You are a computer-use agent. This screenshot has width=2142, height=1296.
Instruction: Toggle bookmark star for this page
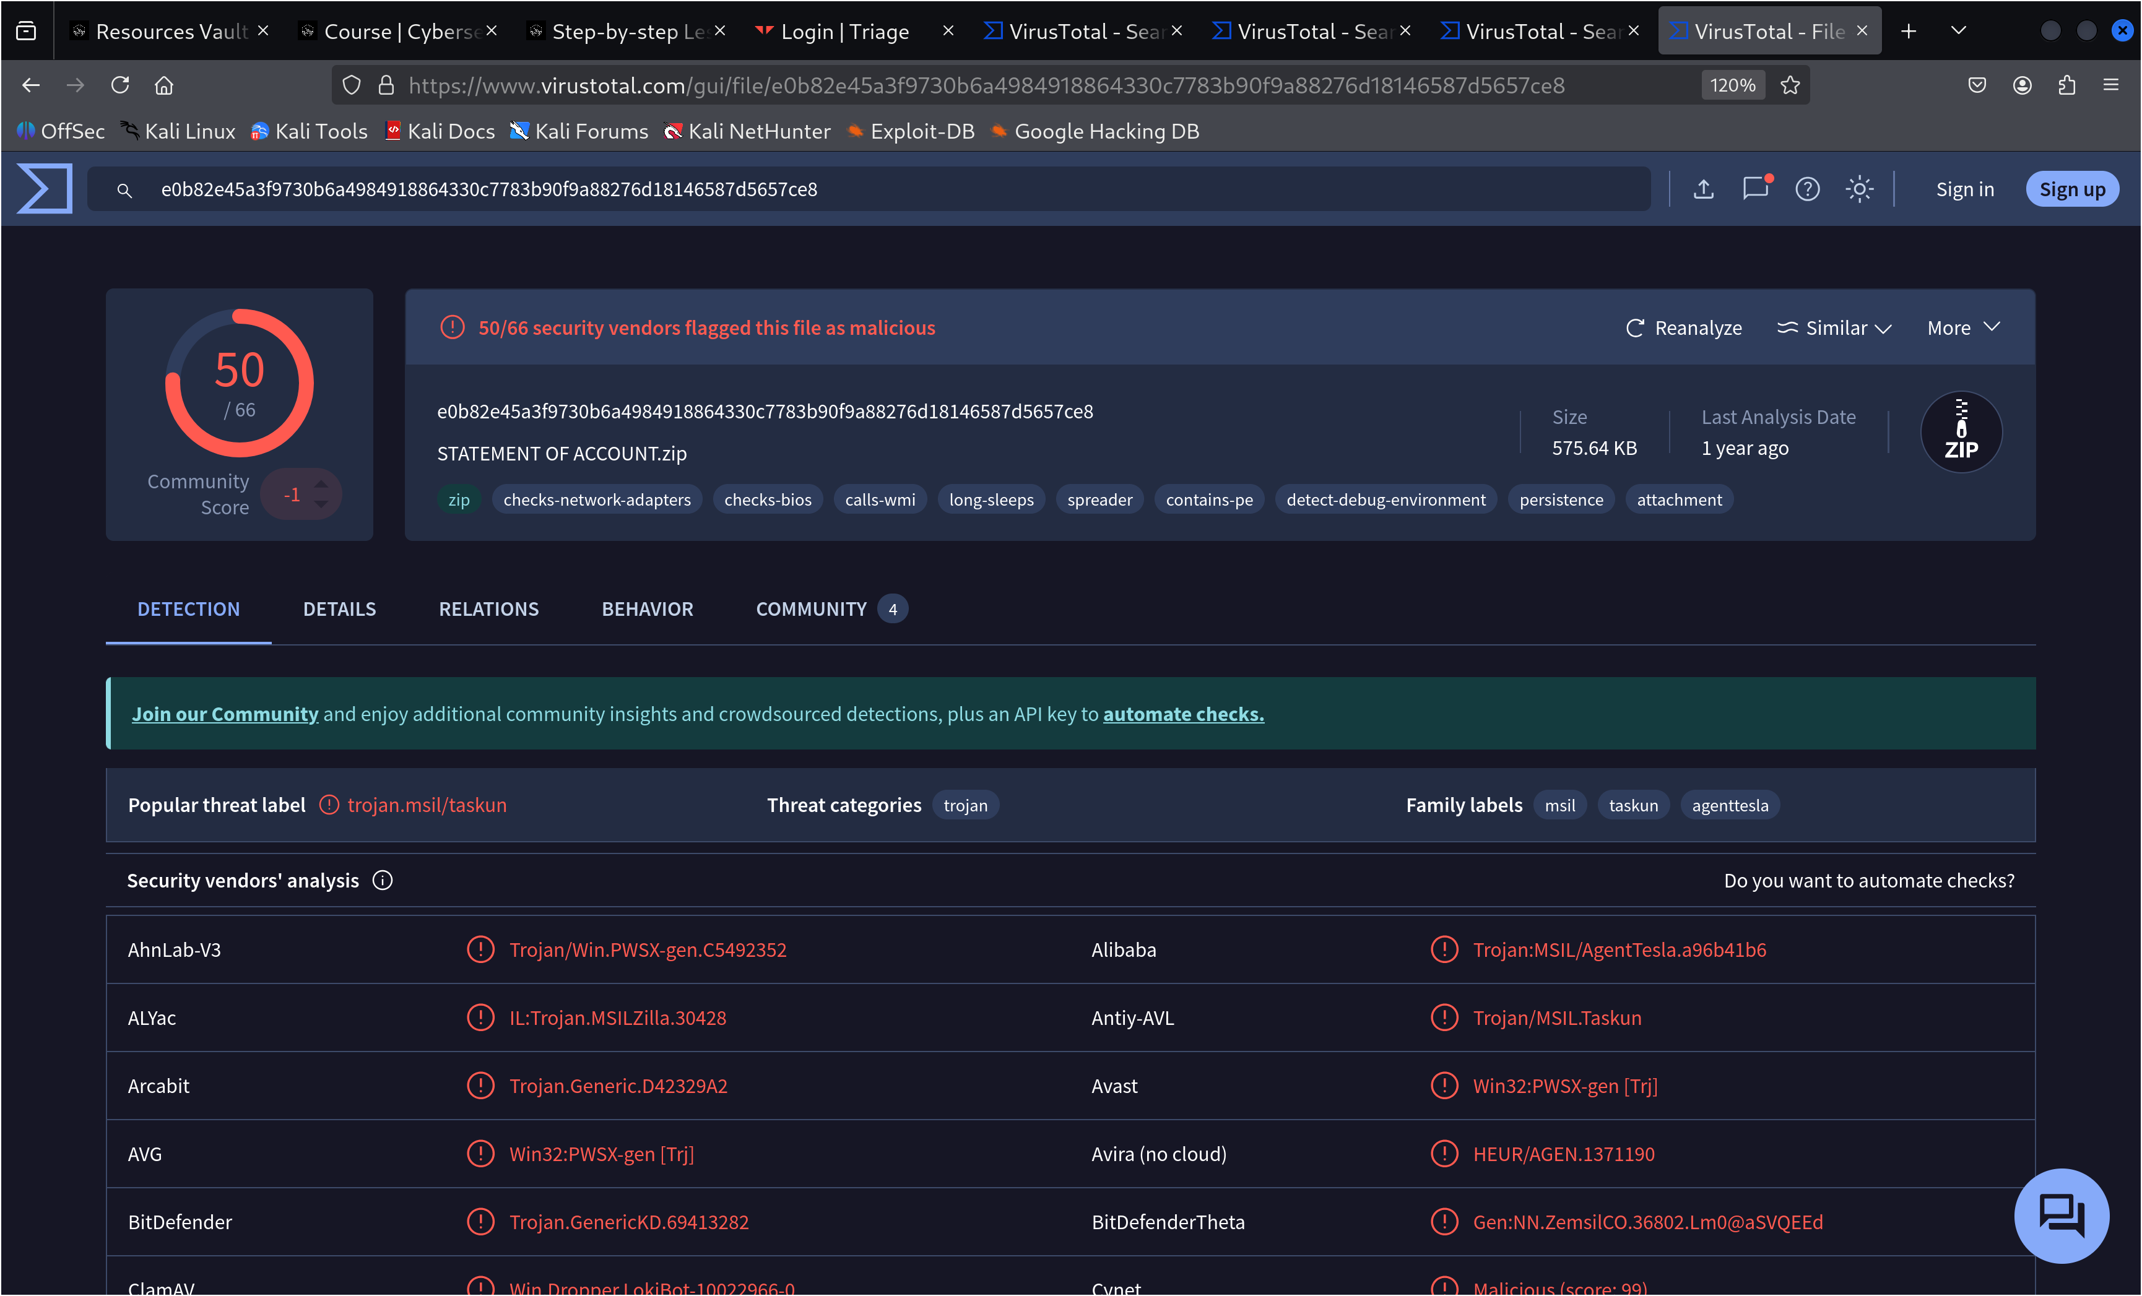pyautogui.click(x=1790, y=84)
